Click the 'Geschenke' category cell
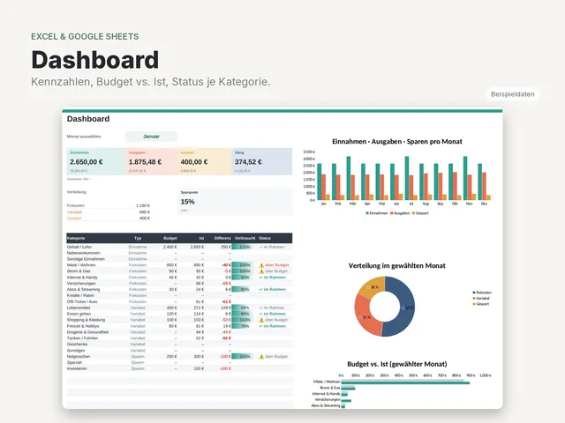This screenshot has height=423, width=565. [x=77, y=345]
